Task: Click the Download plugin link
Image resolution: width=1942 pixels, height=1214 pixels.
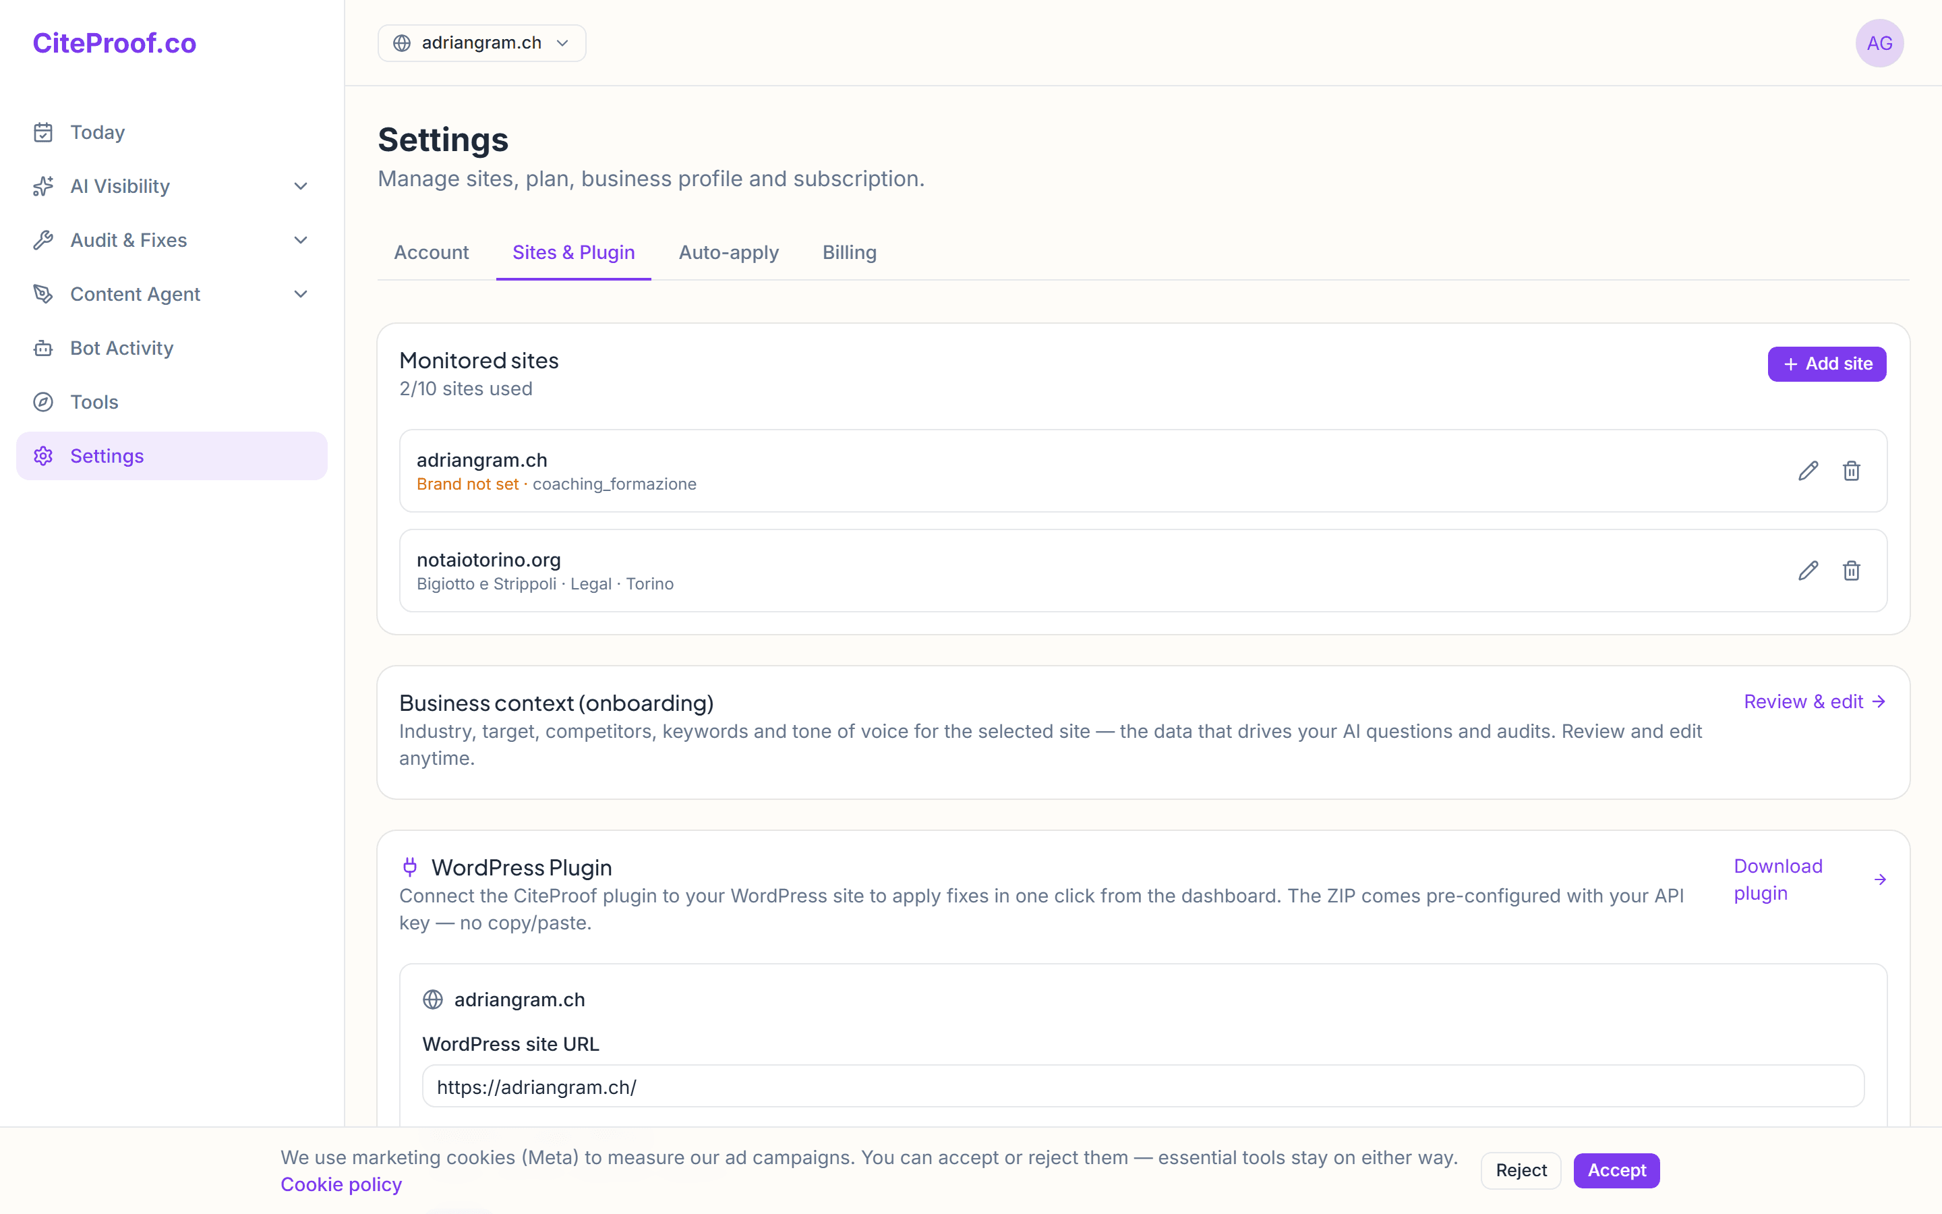Action: point(1810,880)
